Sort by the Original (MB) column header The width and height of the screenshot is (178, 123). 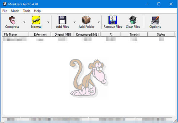coord(63,34)
